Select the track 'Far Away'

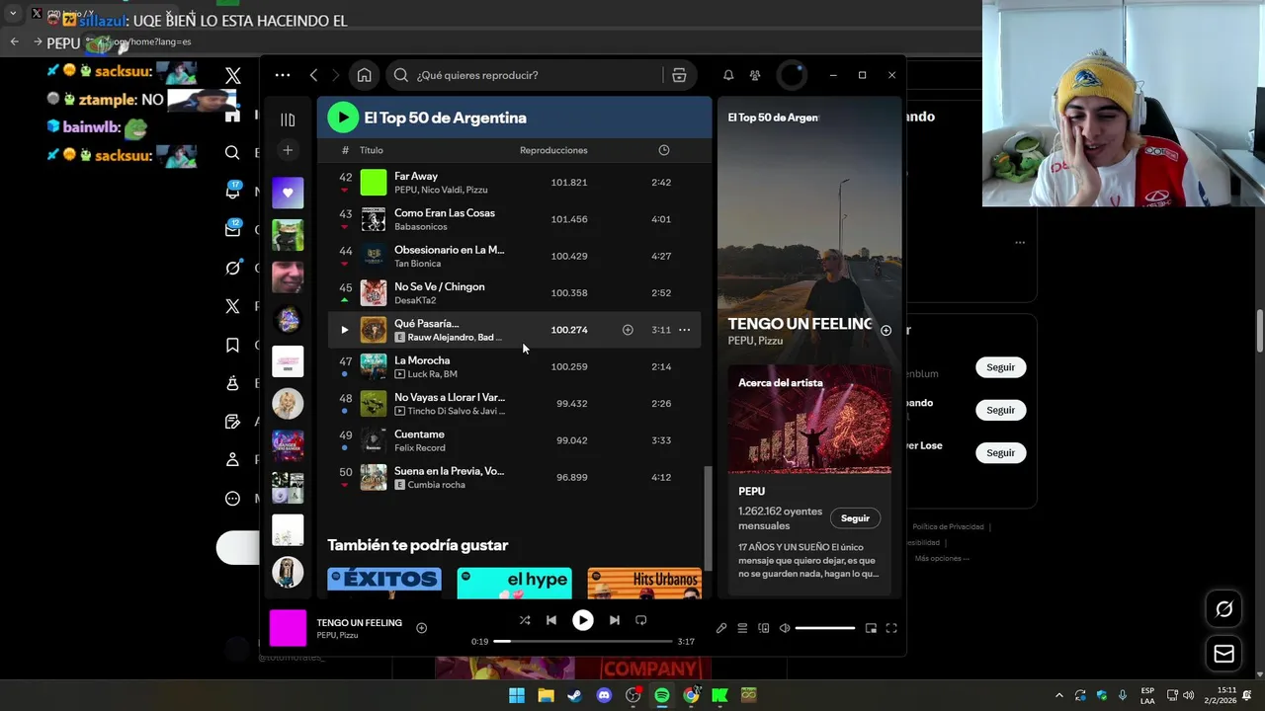tap(416, 176)
